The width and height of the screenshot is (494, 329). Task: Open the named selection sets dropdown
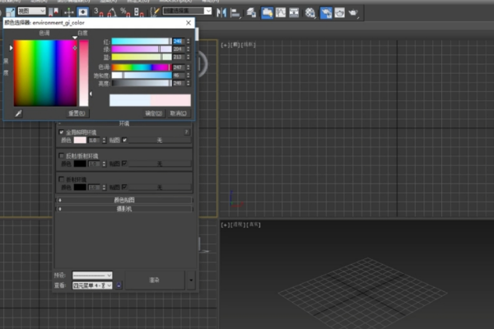pyautogui.click(x=187, y=11)
